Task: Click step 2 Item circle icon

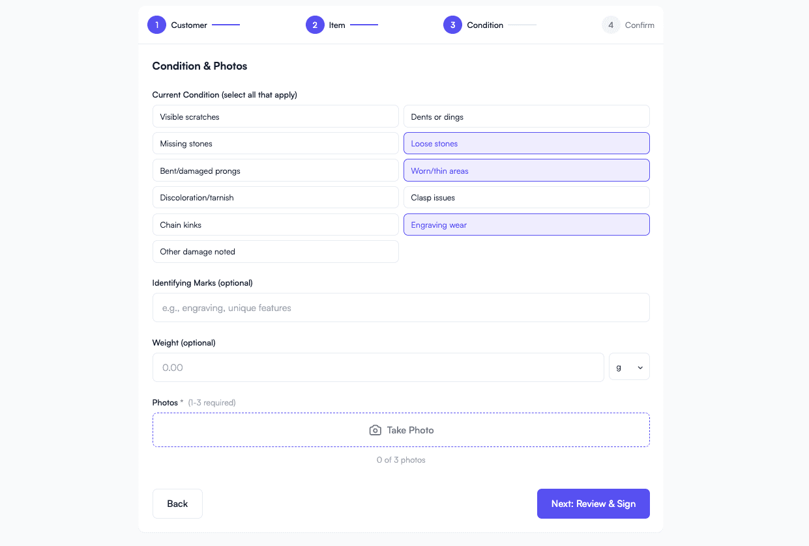Action: pyautogui.click(x=315, y=25)
